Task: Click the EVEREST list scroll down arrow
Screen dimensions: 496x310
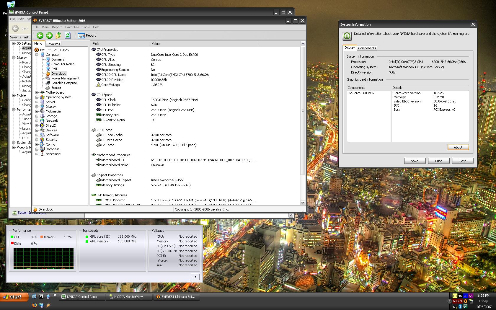Action: click(303, 203)
